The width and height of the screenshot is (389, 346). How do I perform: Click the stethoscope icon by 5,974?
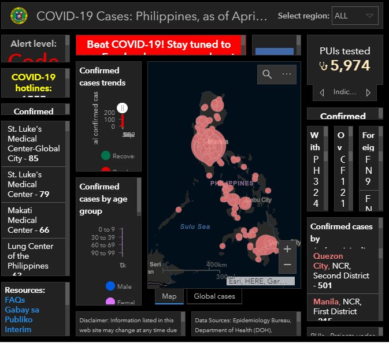coord(324,66)
